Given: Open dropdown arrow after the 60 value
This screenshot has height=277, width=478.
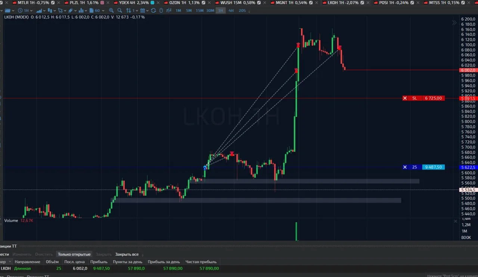Looking at the screenshot, I should point(103,10).
